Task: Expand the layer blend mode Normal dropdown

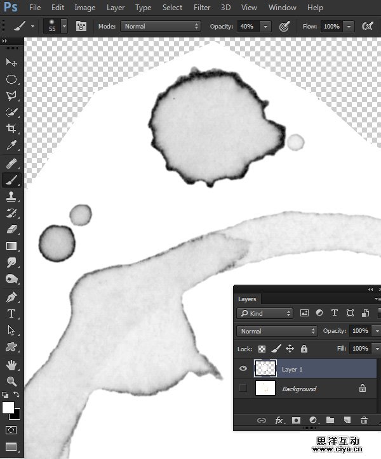Action: pos(277,331)
